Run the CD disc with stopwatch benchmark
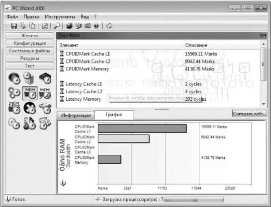The height and width of the screenshot is (207, 271). 14,123
